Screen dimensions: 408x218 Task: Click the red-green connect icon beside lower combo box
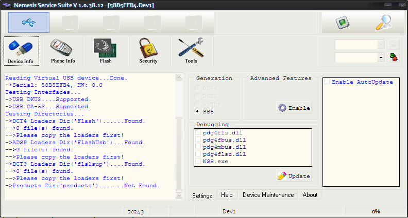[394, 57]
